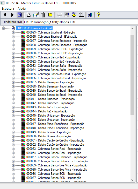Click document icon of 001100 Cobrança Escritural
138x189 pixels.
(13, 28)
